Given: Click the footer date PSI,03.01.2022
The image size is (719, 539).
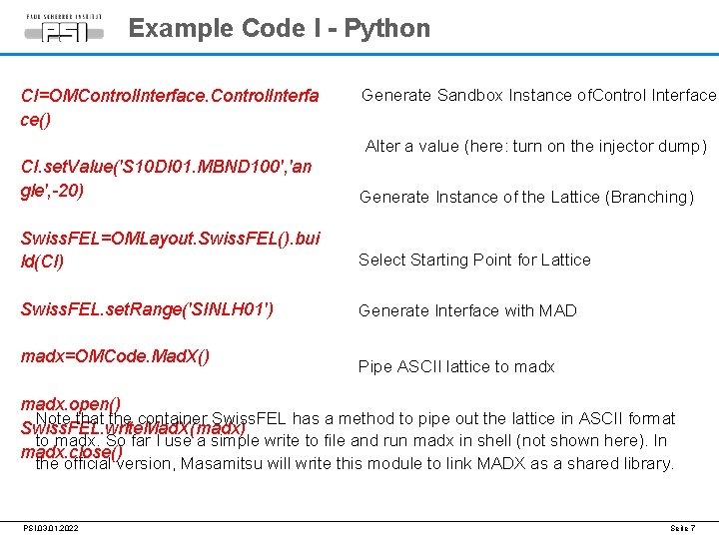Looking at the screenshot, I should point(52,527).
